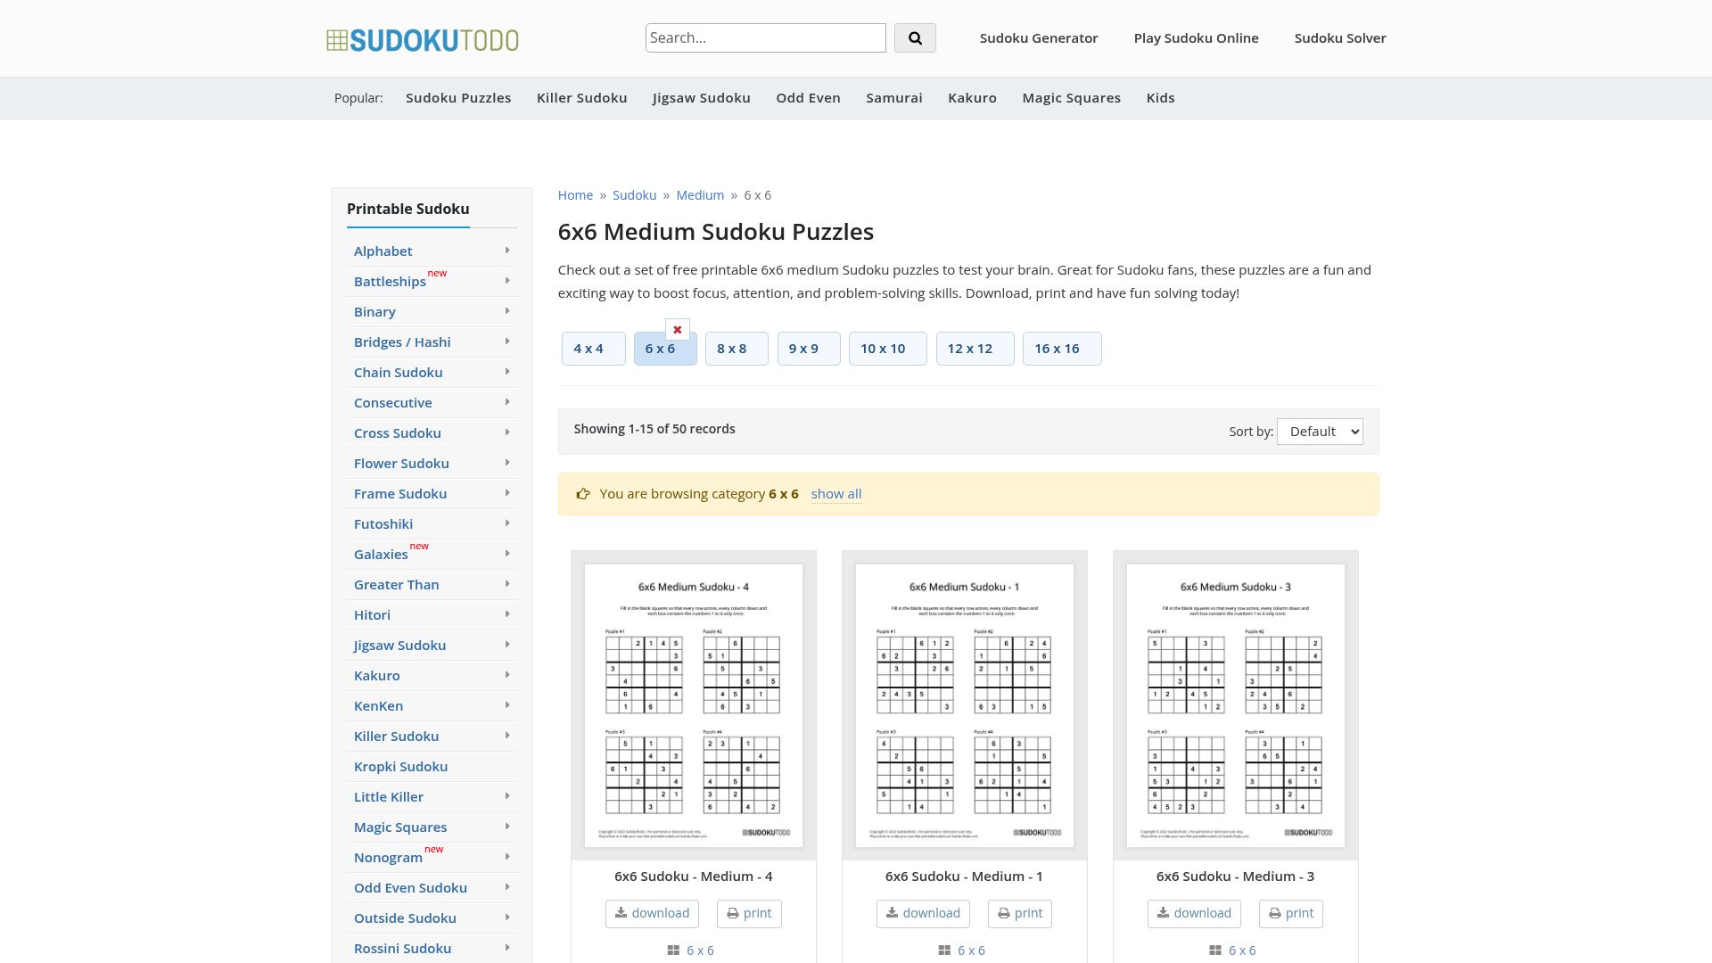The width and height of the screenshot is (1712, 963).
Task: Click the grid icon beside 6 x 6 under Medium - 1
Action: (945, 951)
